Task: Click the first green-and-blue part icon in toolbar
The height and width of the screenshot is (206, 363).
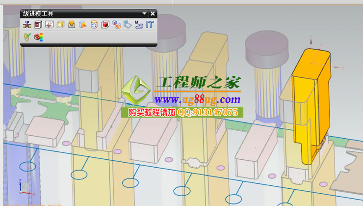Action: point(27,25)
